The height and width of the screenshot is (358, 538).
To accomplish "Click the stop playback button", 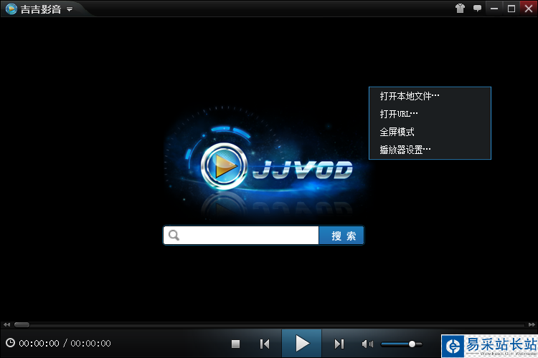I will tap(235, 344).
